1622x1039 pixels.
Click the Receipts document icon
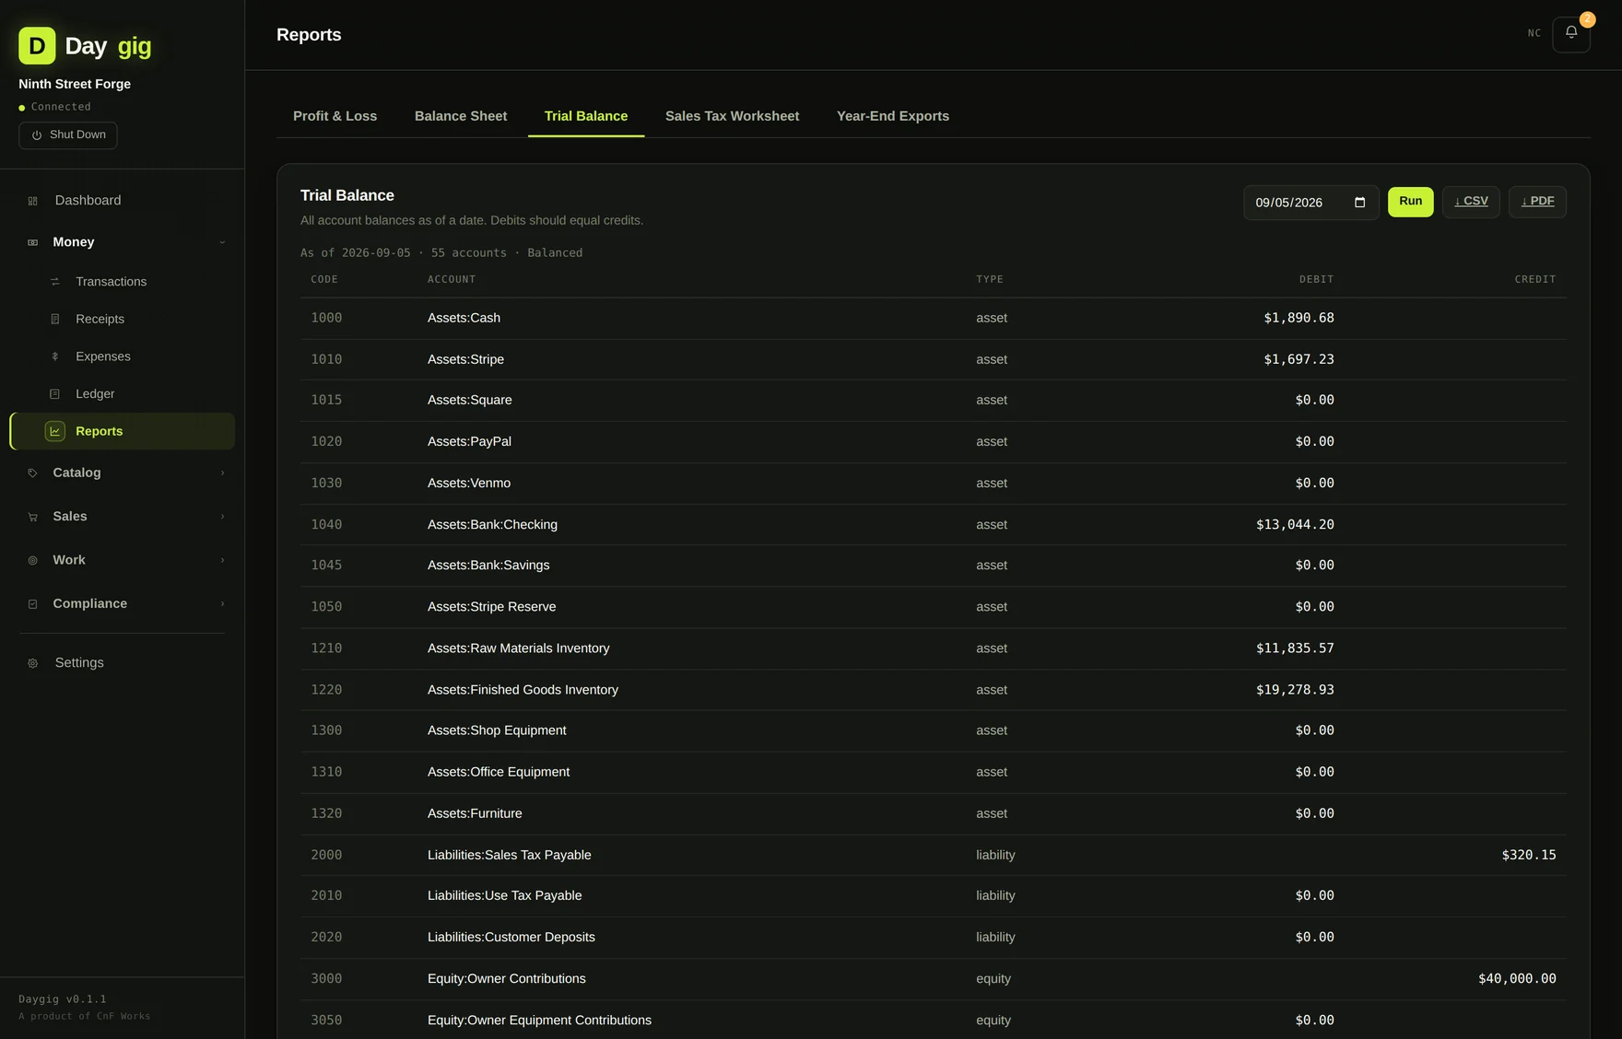click(x=55, y=320)
